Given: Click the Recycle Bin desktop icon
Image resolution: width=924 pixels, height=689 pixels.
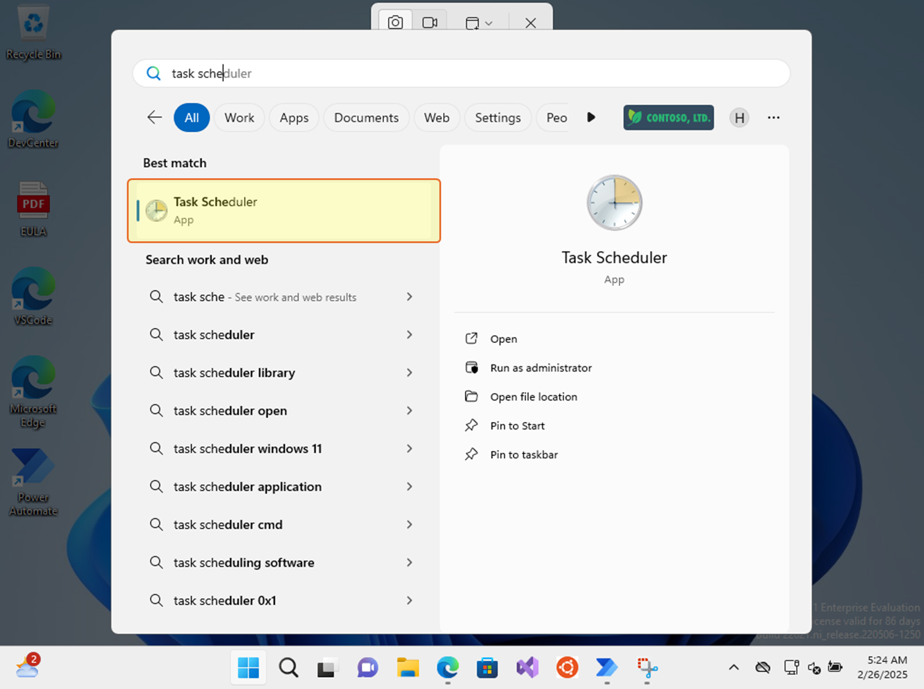Looking at the screenshot, I should (x=34, y=33).
